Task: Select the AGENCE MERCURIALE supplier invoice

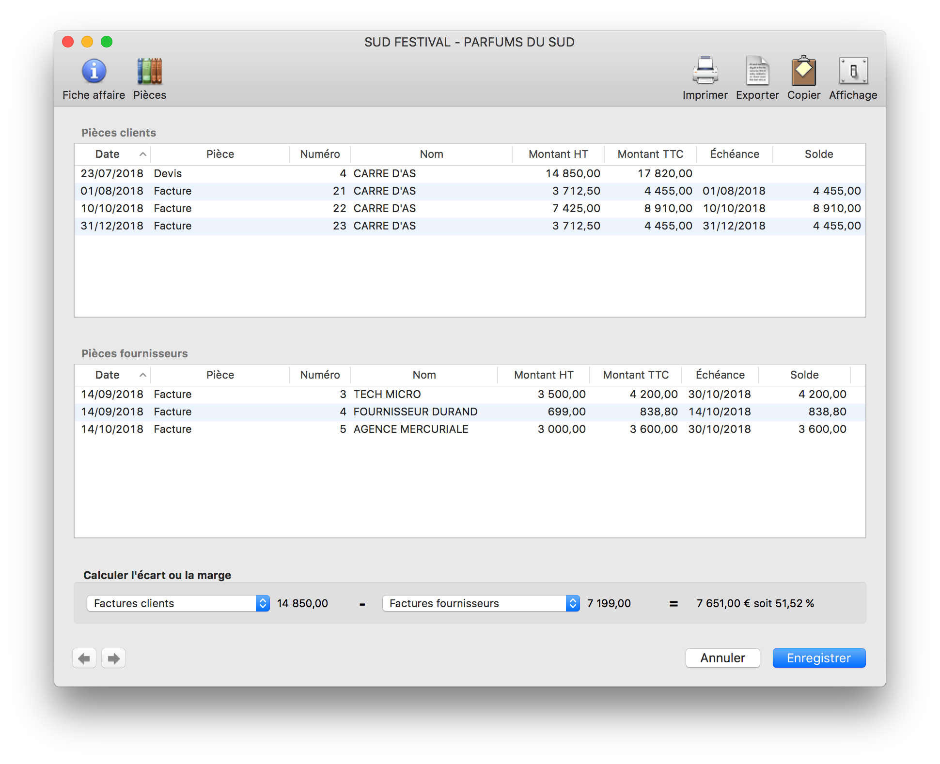Action: (470, 429)
